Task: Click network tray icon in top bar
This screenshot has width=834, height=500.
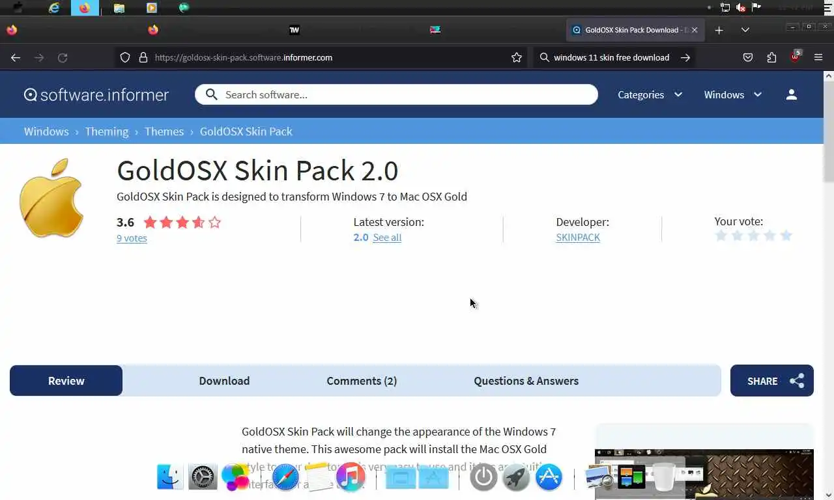Action: pyautogui.click(x=725, y=8)
